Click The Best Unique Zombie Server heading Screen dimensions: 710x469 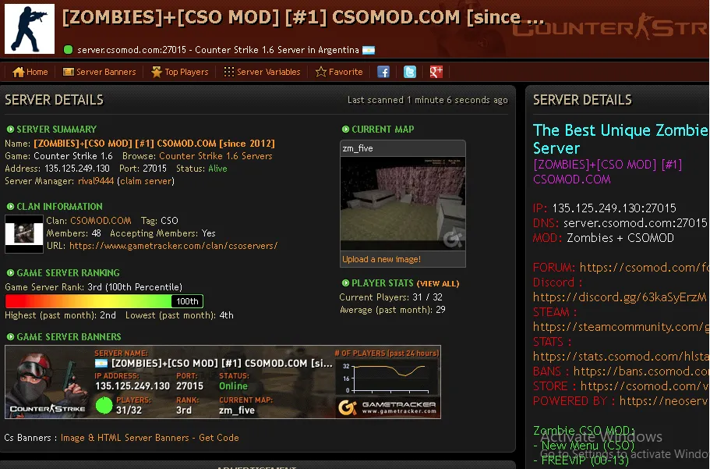click(621, 139)
